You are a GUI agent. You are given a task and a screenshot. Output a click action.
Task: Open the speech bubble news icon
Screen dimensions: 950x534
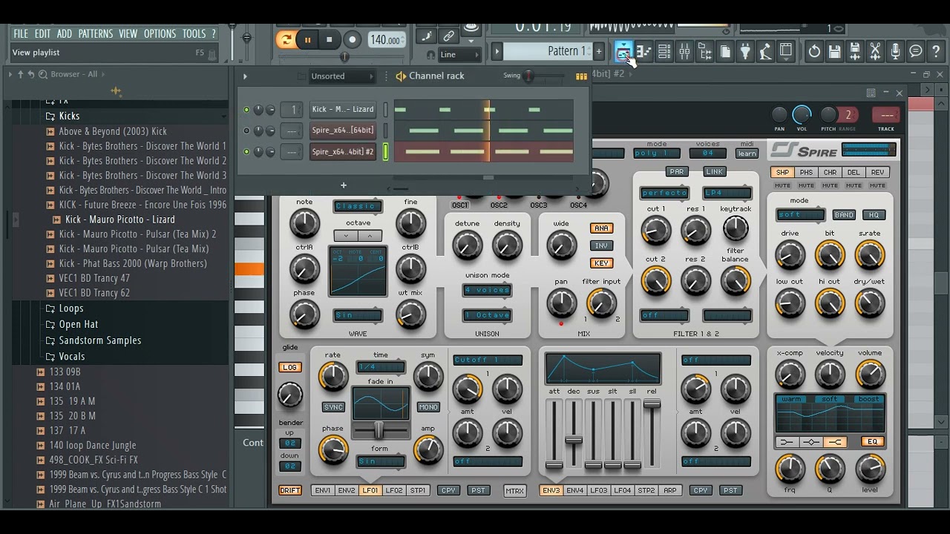[916, 51]
